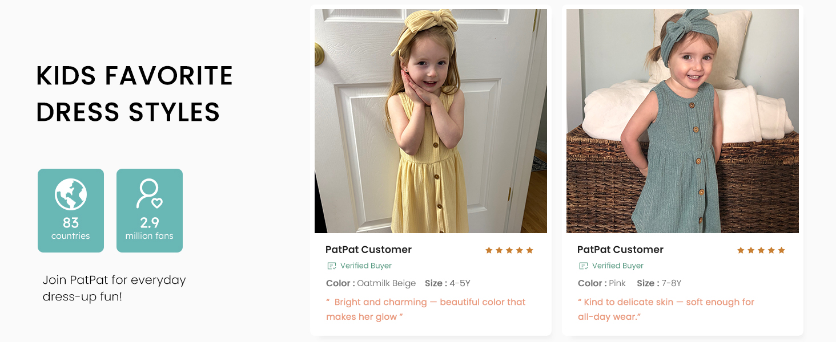Click "PatPat Customer" name on the Pink review
The height and width of the screenshot is (342, 836).
click(620, 250)
